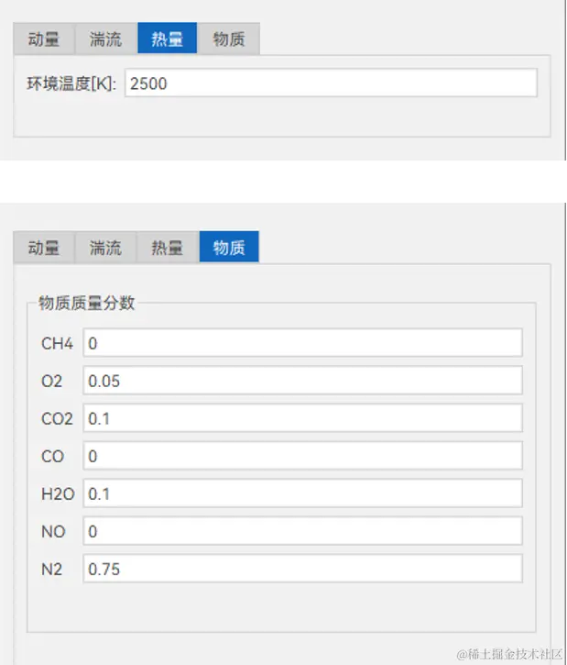Image resolution: width=567 pixels, height=665 pixels.
Task: Focus the H2O input showing 0.1
Action: (x=303, y=493)
